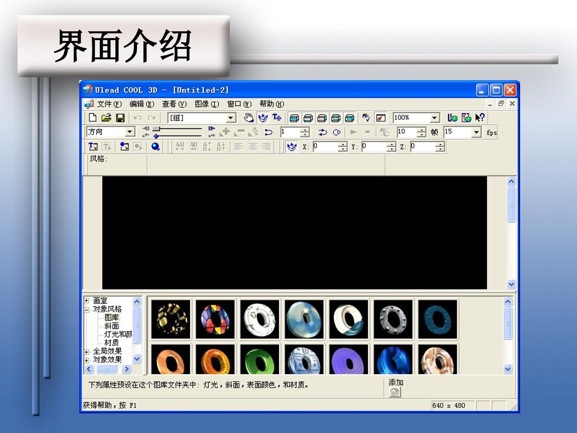Click the up arrow of the preview window scrollbar

511,182
